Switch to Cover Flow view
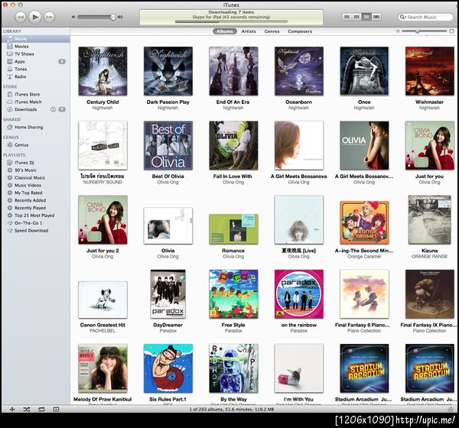Screen dimensions: 459x428 [x=376, y=17]
